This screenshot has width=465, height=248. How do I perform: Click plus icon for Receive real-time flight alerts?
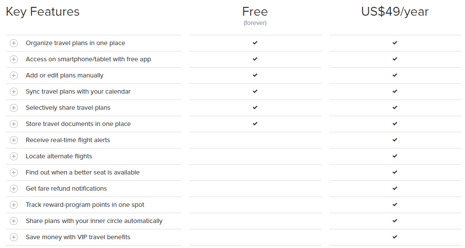click(x=14, y=140)
